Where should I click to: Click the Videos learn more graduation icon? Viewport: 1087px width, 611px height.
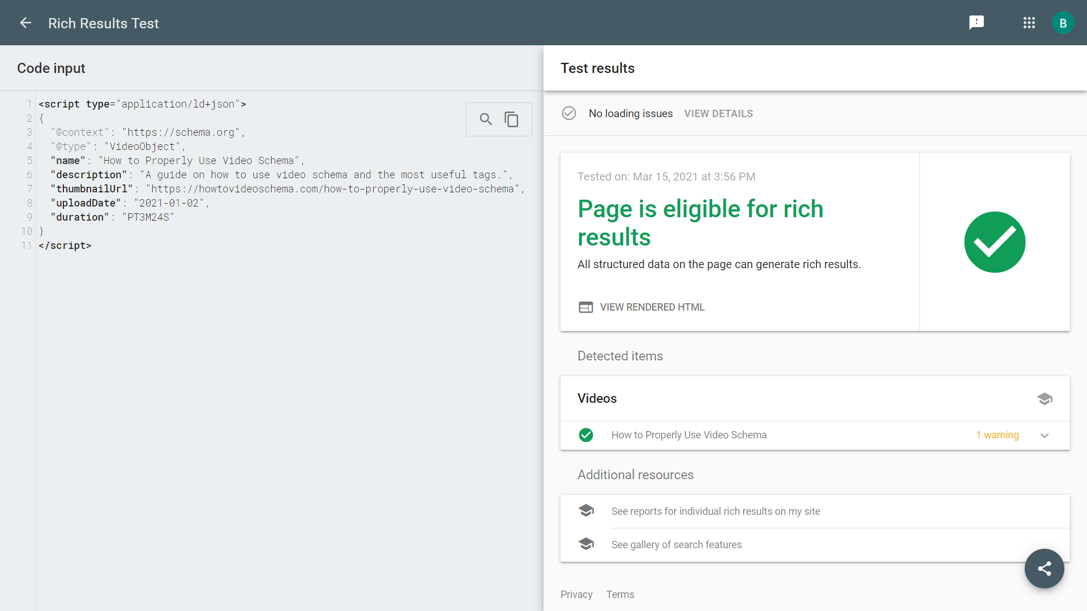1045,399
